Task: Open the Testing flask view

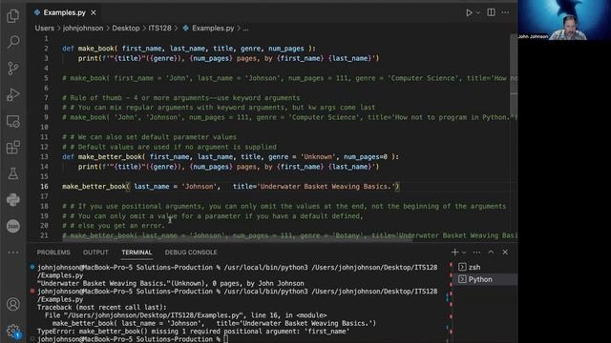Action: click(12, 173)
